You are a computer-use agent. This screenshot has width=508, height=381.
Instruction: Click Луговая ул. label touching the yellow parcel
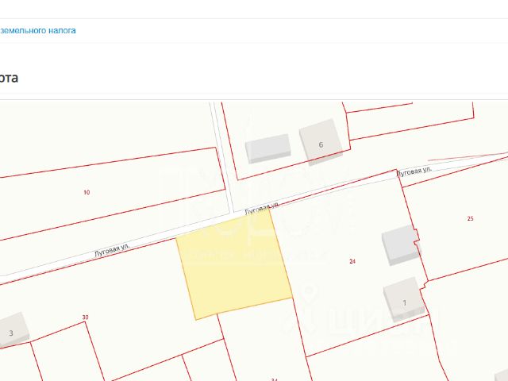261,210
